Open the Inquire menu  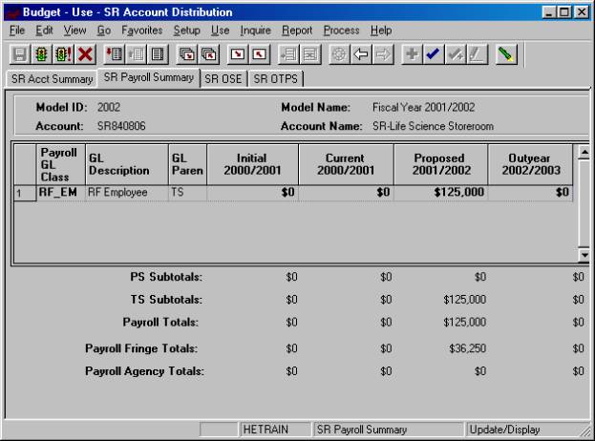coord(256,31)
